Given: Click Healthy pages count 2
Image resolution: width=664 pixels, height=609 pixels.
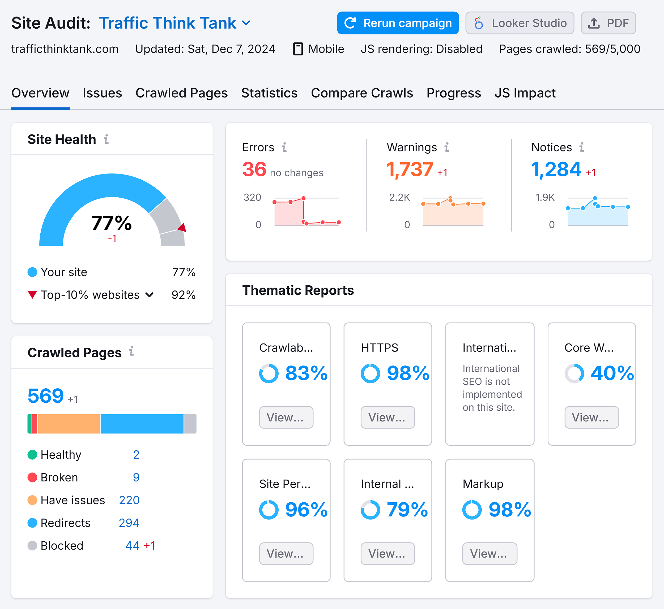Looking at the screenshot, I should click(x=136, y=455).
